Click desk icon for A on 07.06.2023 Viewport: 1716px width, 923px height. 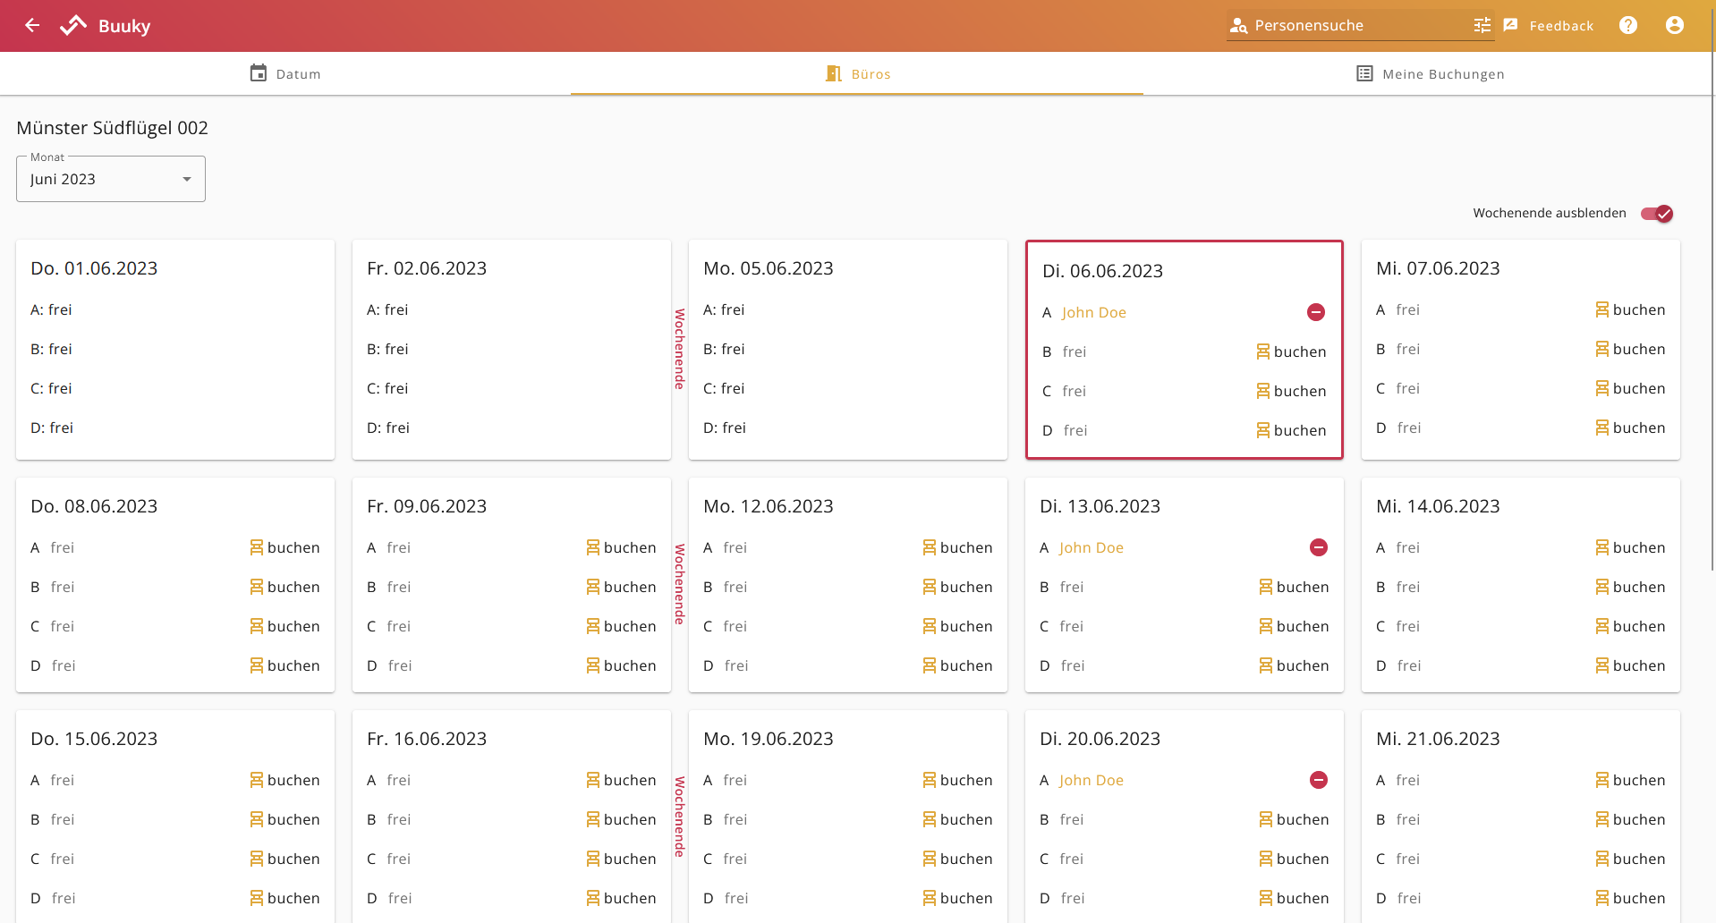point(1602,309)
